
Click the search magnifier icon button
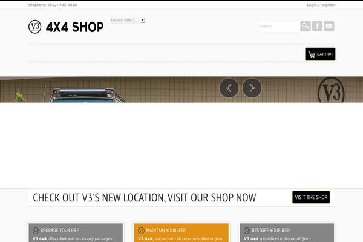[x=306, y=26]
